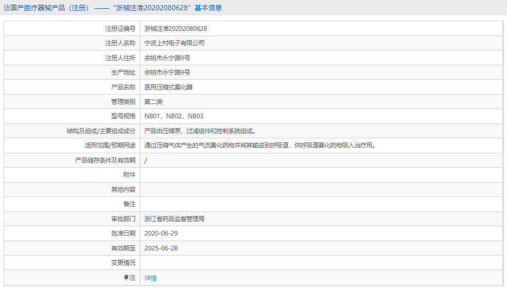The height and width of the screenshot is (289, 507).
Task: Click the 批准日期 label
Action: click(x=123, y=233)
